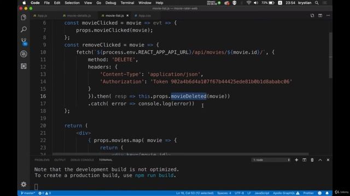
Task: Show the Debug Console panel tab
Action: pyautogui.click(x=82, y=160)
